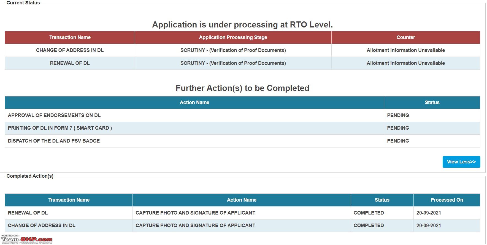Select DISPATCH OF THE DL AND PSV BADGE
Screen dimensions: 487x245
point(54,141)
